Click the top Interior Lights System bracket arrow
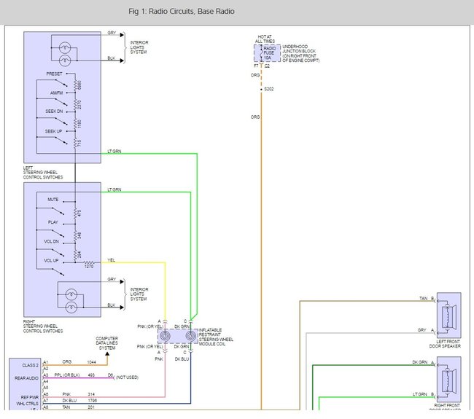The image size is (474, 419). pos(123,48)
